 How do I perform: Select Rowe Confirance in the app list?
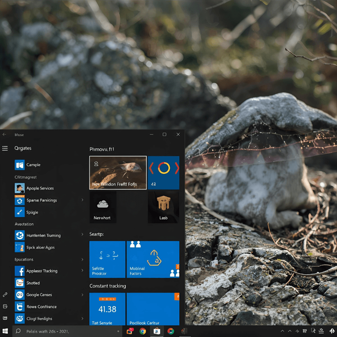coord(41,307)
